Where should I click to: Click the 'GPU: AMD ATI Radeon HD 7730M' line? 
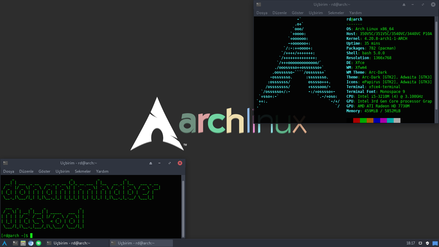coord(378,106)
